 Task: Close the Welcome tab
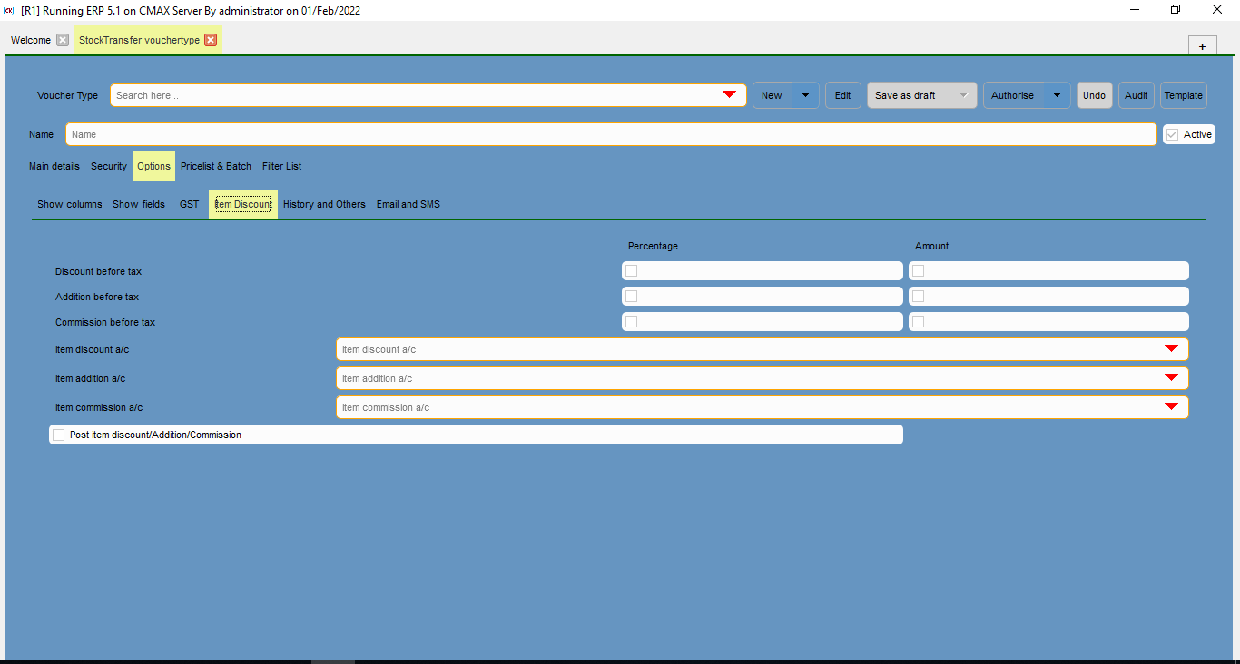click(x=62, y=40)
